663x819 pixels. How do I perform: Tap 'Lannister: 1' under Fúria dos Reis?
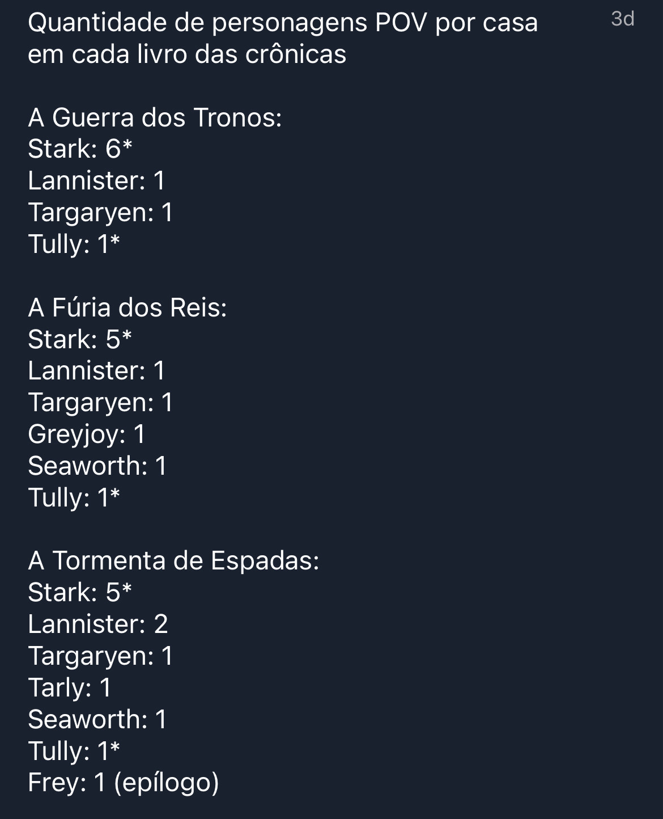(x=96, y=371)
